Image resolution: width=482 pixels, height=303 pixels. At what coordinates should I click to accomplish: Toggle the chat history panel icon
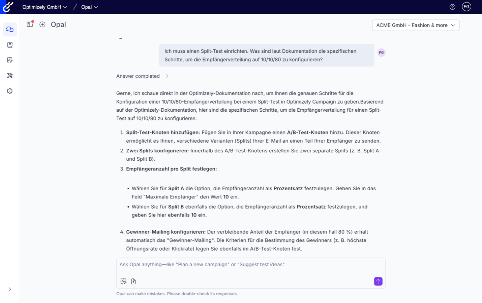click(x=30, y=24)
